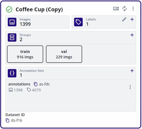Image resolution: width=142 pixels, height=129 pixels.
Task: Select the val group
Action: 64,54
